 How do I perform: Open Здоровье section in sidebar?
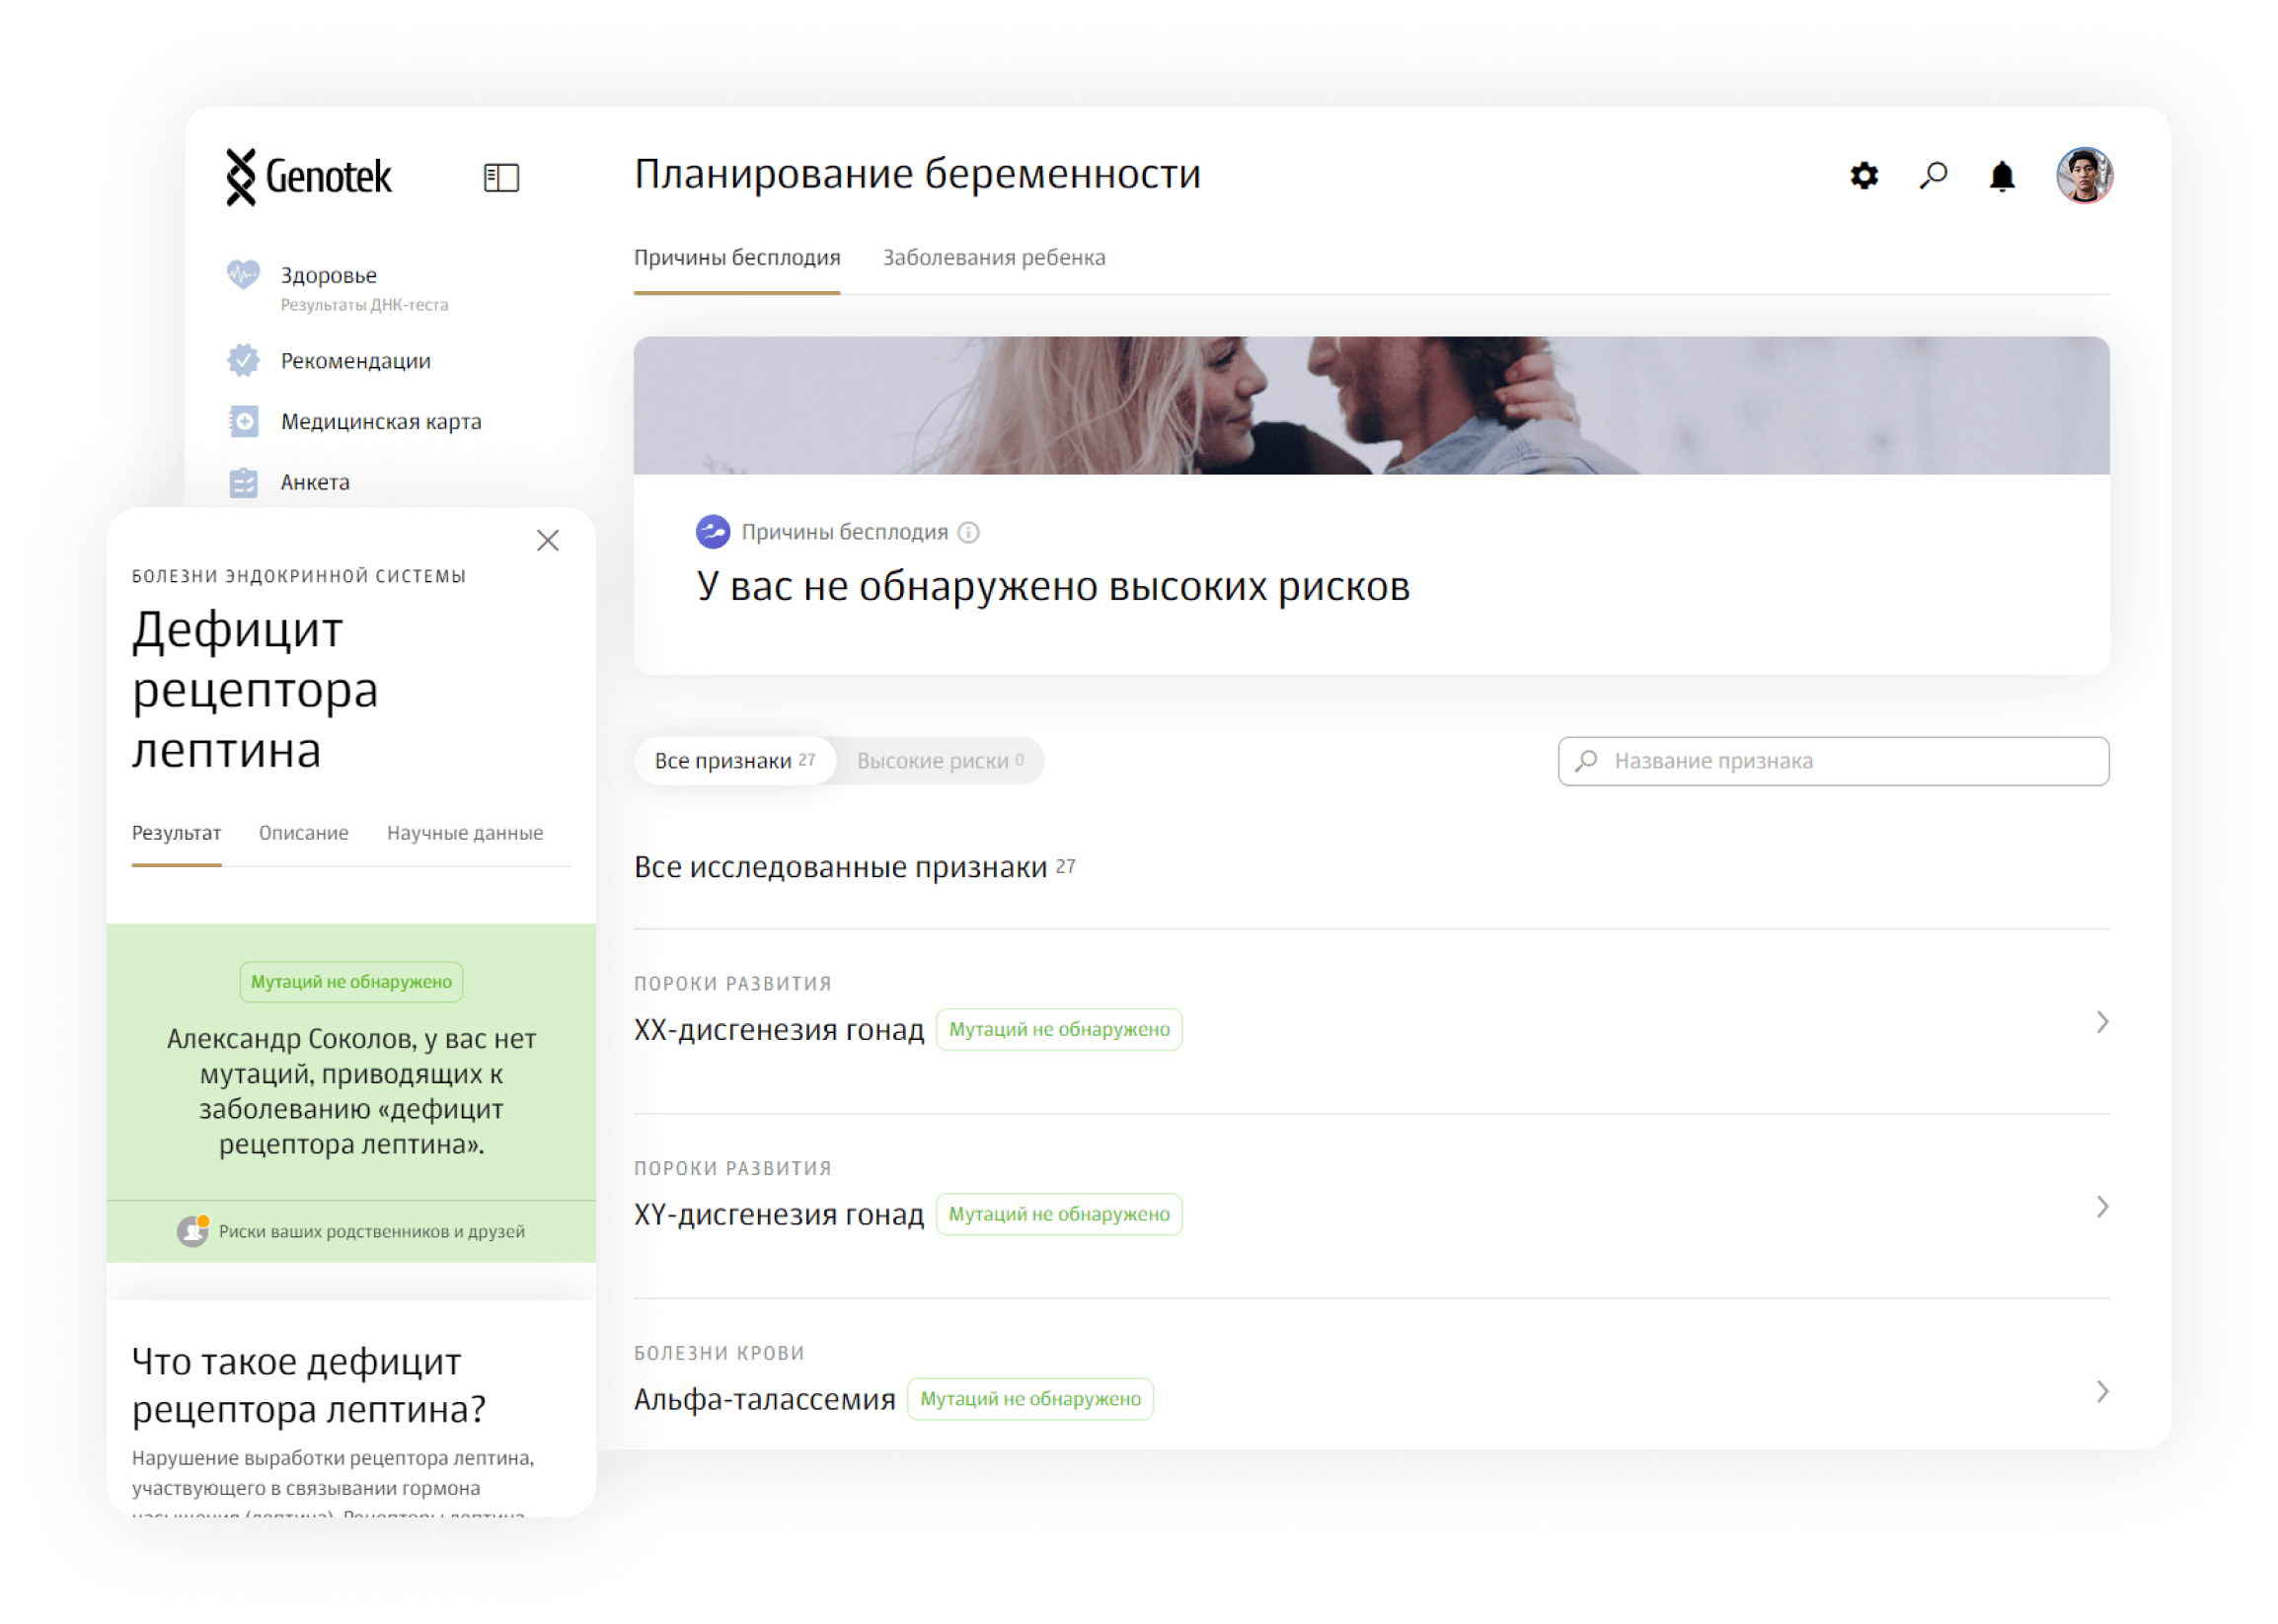point(328,276)
